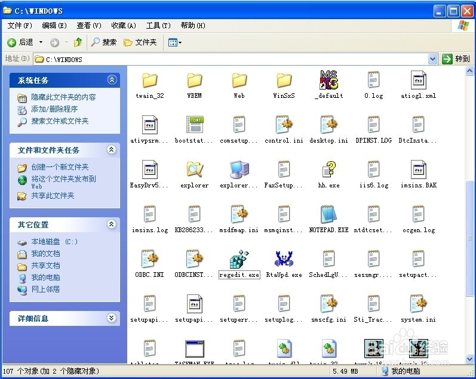Select the smscfg.ini file icon

pyautogui.click(x=328, y=304)
